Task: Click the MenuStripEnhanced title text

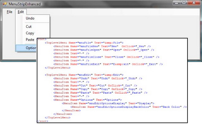Action: (x=25, y=4)
